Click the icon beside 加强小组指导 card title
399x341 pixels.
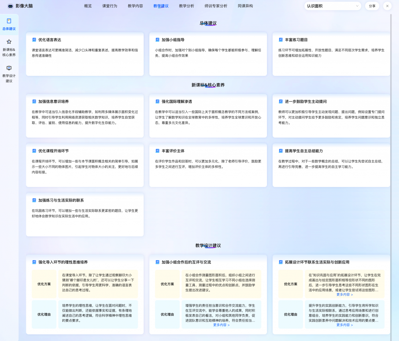point(157,40)
